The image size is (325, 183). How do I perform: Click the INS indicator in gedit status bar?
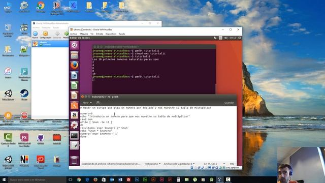pyautogui.click(x=232, y=164)
